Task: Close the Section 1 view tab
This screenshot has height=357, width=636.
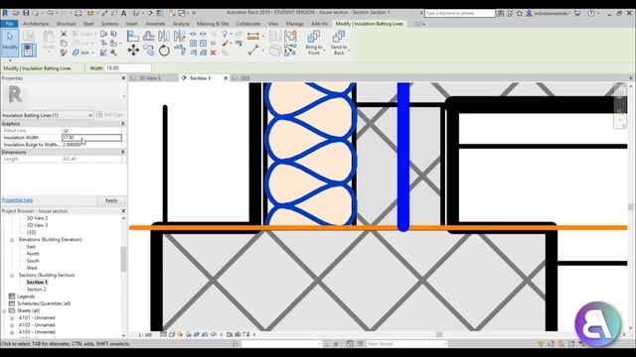Action: click(226, 78)
